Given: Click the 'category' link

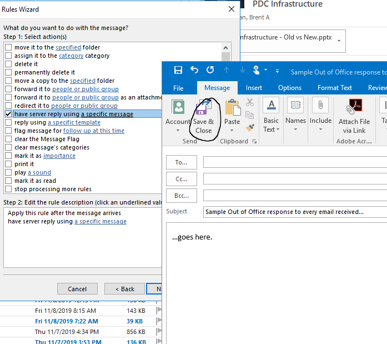Looking at the screenshot, I should (x=71, y=56).
